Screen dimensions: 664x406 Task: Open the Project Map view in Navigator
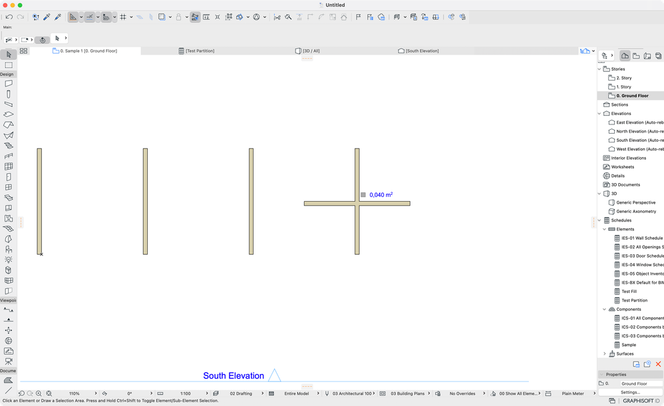(625, 56)
